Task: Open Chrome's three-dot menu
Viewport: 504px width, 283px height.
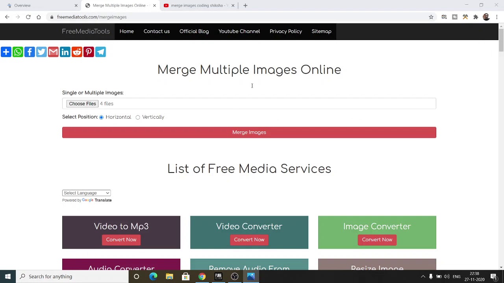Action: click(x=497, y=17)
